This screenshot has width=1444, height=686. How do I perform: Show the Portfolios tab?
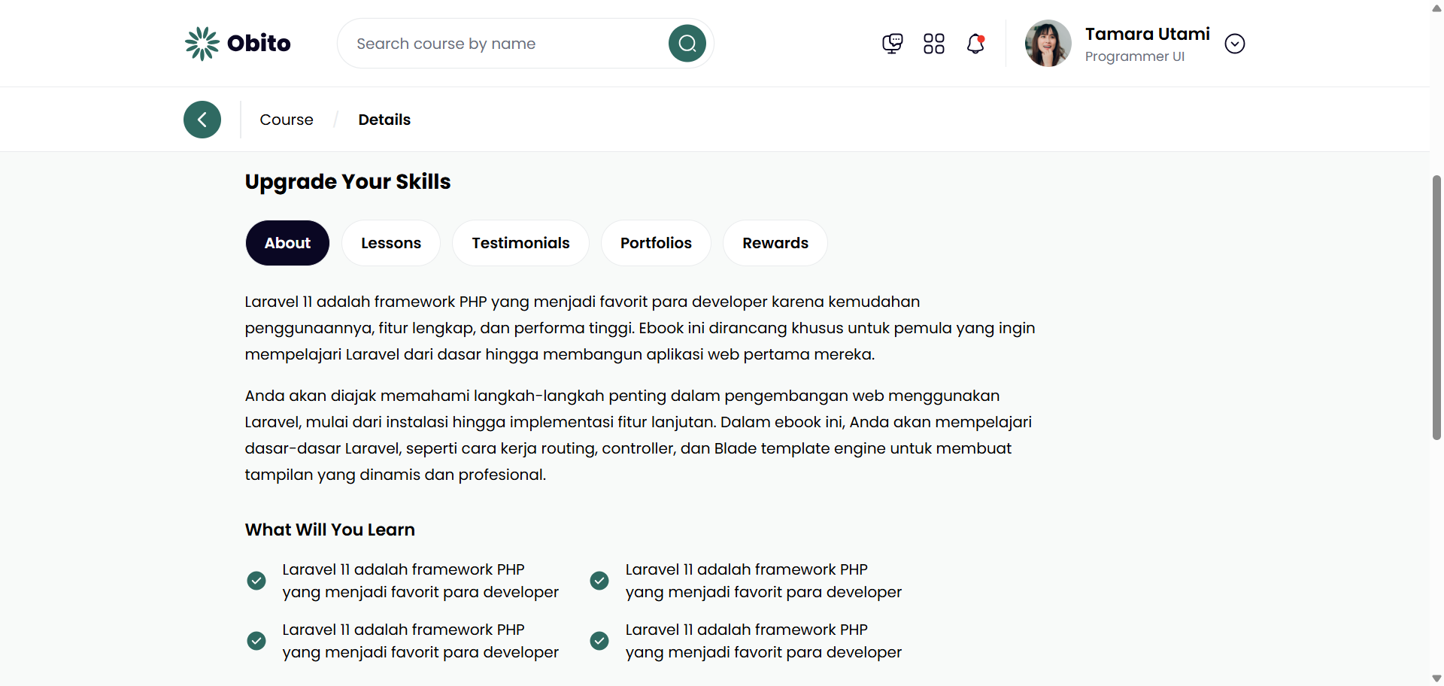[x=656, y=243]
